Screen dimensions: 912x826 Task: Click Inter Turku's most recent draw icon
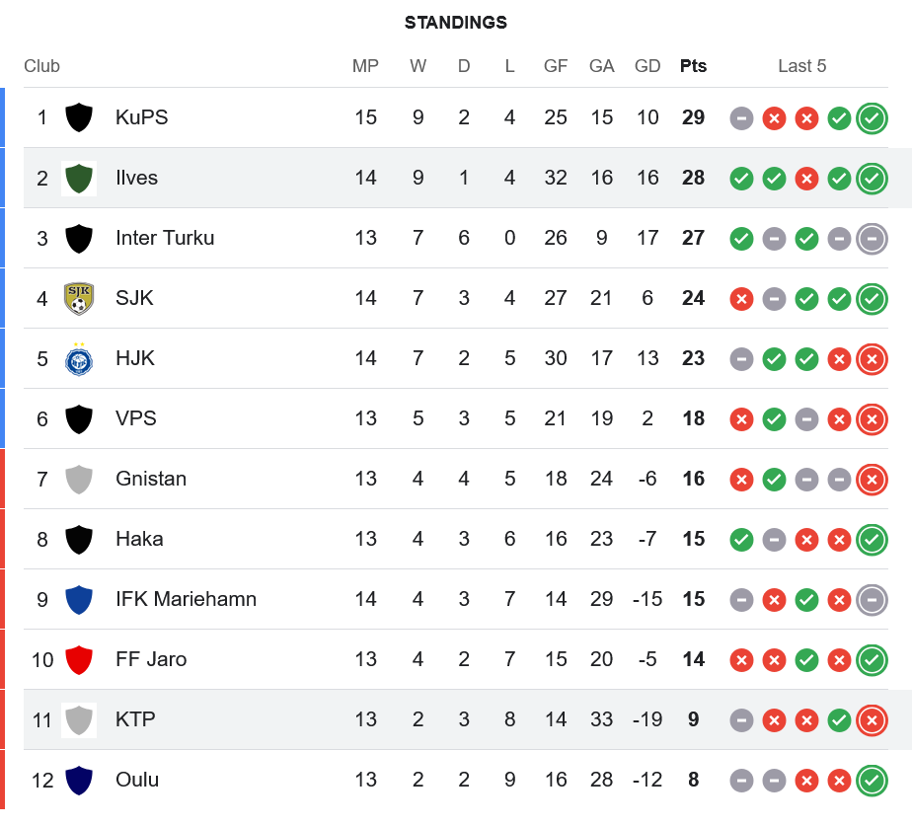(x=872, y=239)
